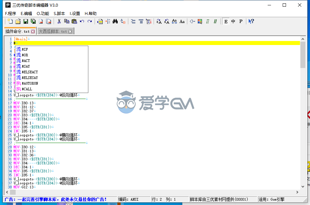310x205 pixels.
Task: Create a new file with the toolbar icon
Action: tap(10, 21)
